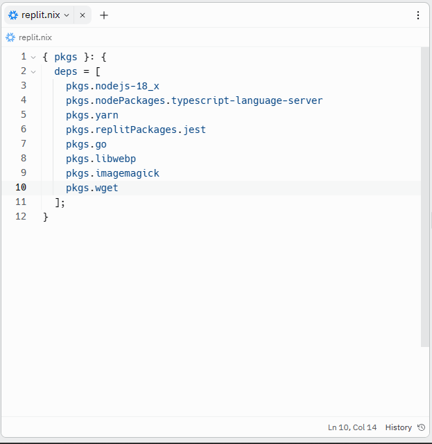The width and height of the screenshot is (432, 444).
Task: Select the replit.nix tab
Action: (x=40, y=15)
